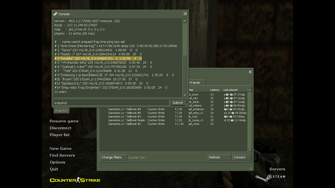This screenshot has width=335, height=188.
Task: Click the Anti-Cheat HLTV console line
Action: click(116, 46)
